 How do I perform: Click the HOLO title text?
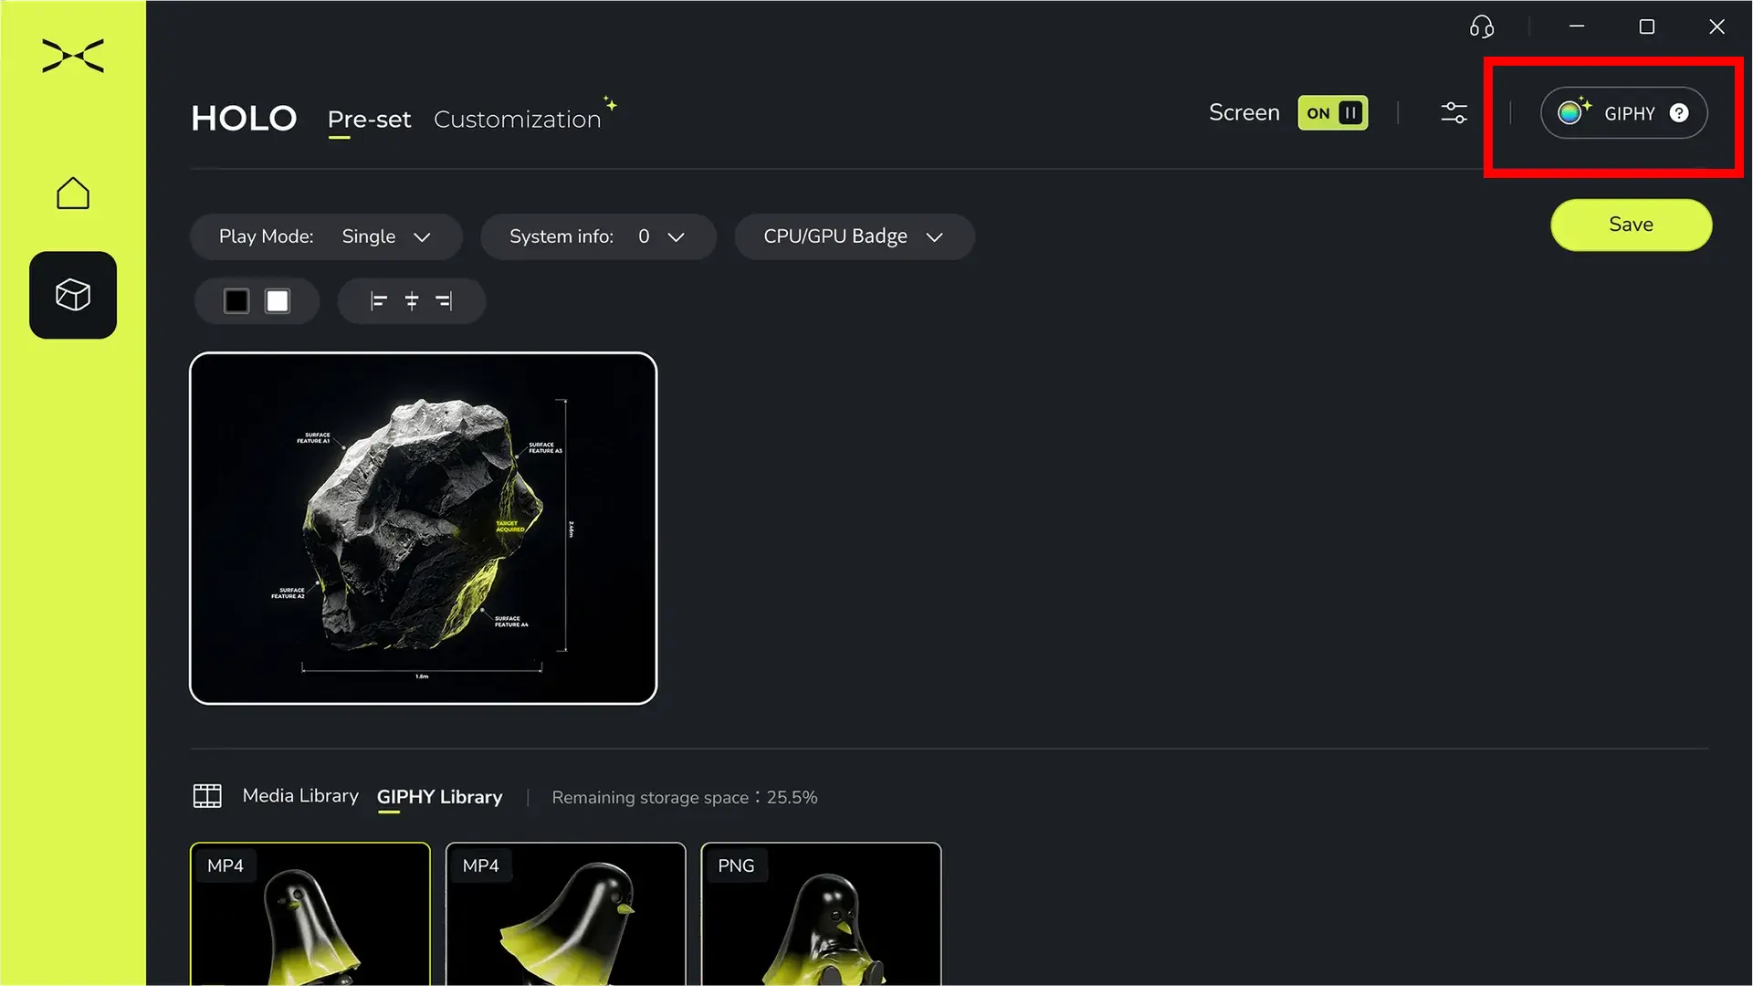pos(244,119)
